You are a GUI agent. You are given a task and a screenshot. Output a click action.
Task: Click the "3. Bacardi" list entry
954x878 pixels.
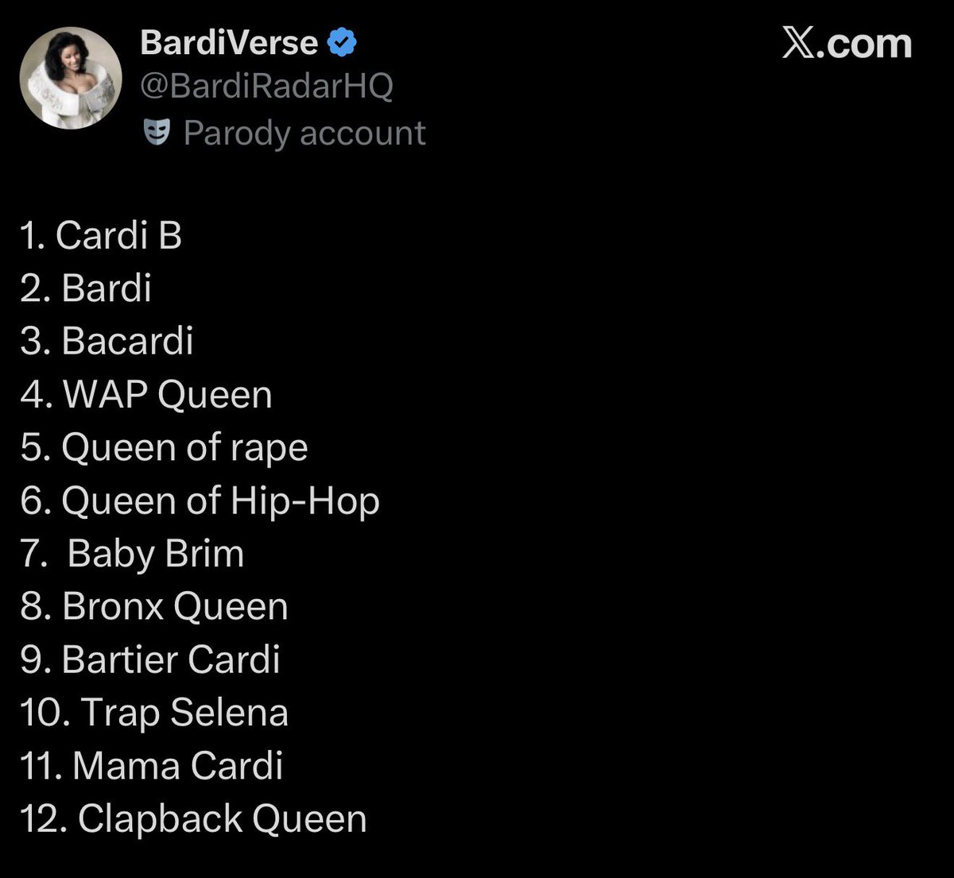[x=107, y=342]
